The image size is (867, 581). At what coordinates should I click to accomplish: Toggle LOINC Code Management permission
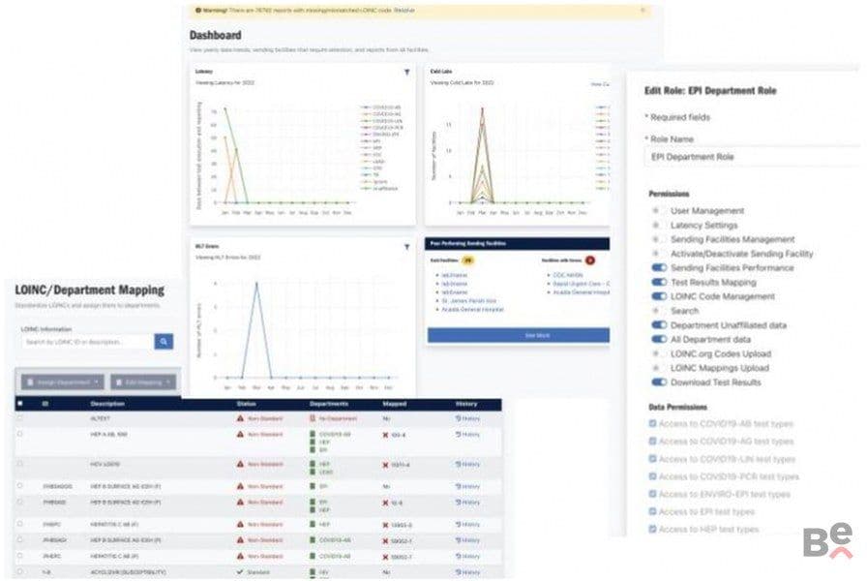click(x=659, y=296)
